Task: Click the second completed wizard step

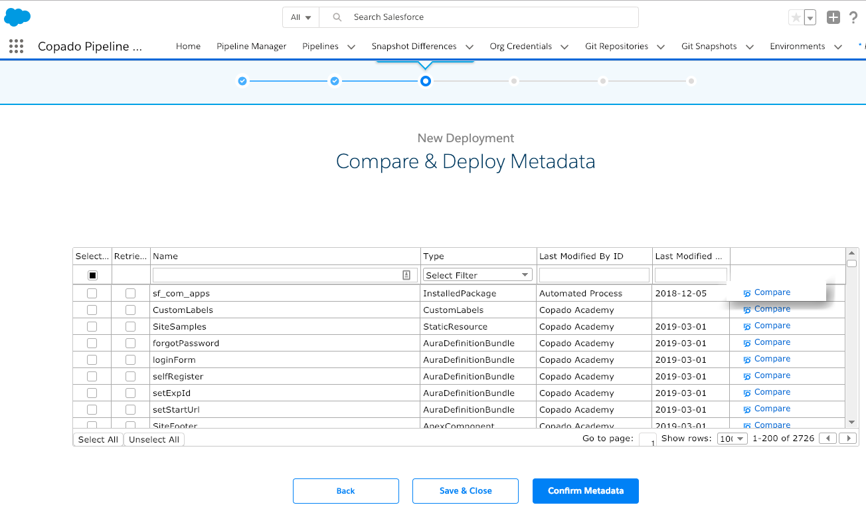Action: point(335,81)
